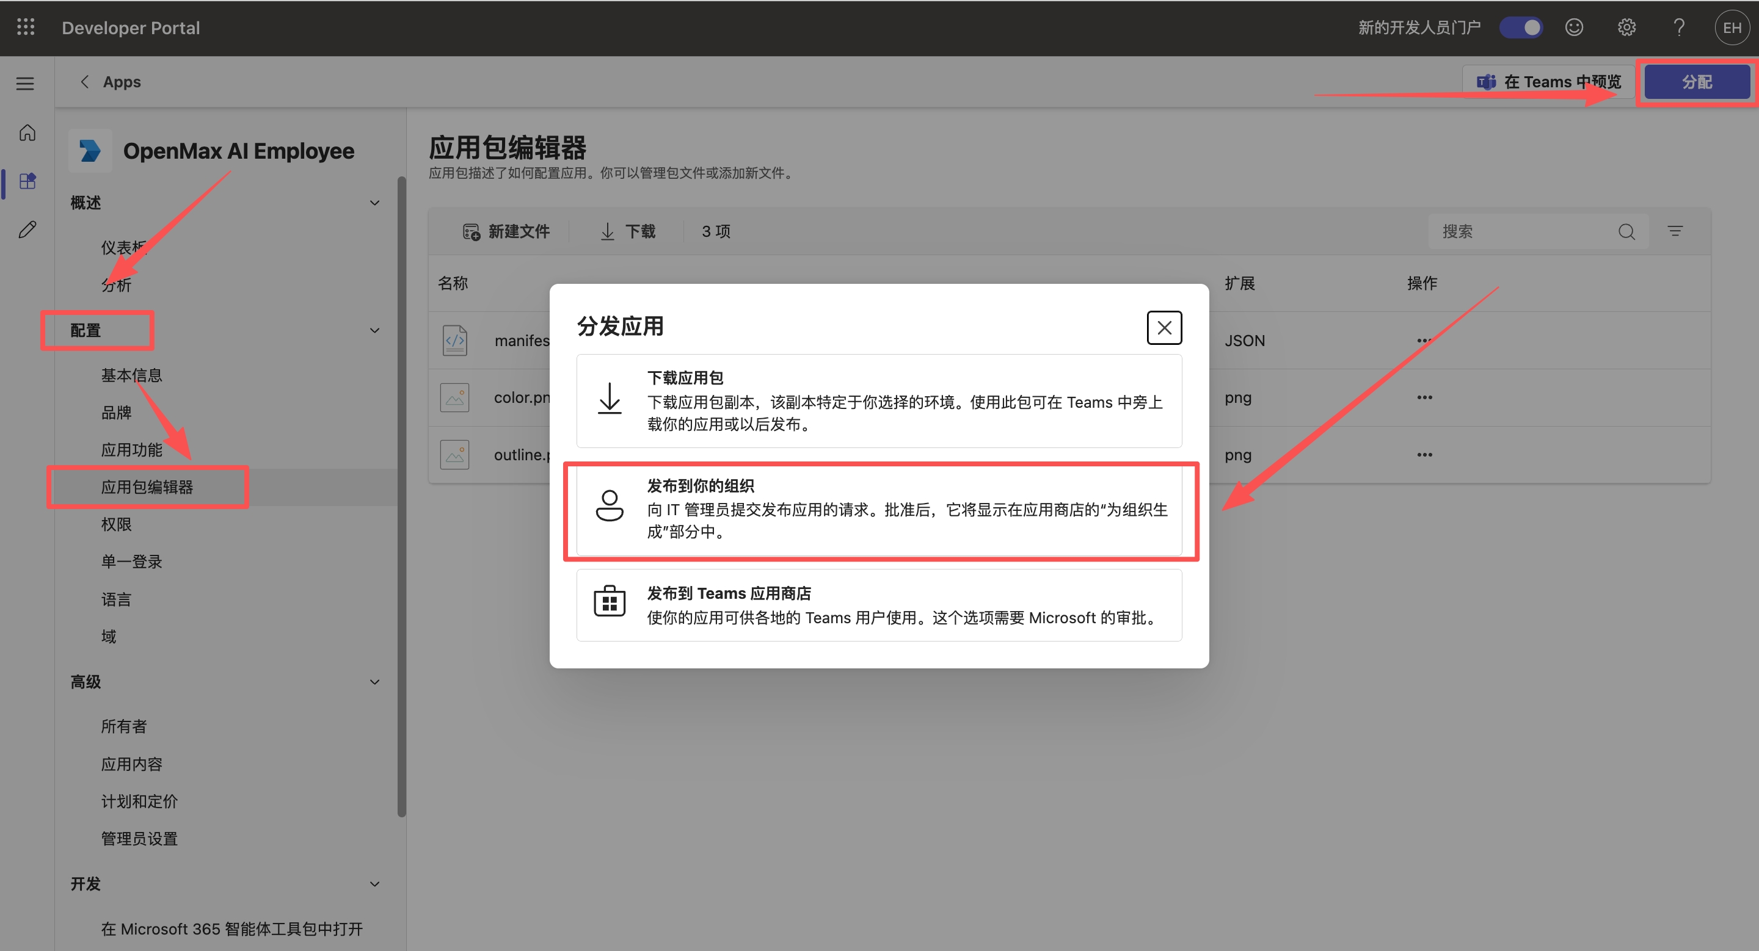
Task: Click the Developer Portal title
Action: (x=131, y=27)
